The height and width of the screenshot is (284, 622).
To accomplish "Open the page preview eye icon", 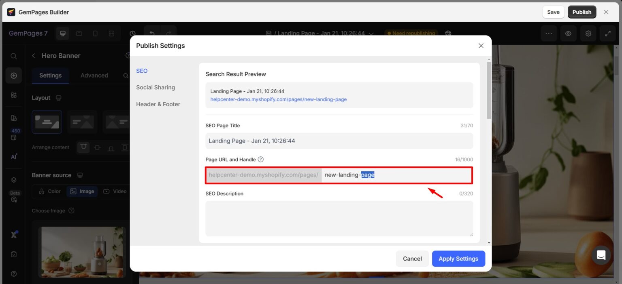I will tap(568, 34).
